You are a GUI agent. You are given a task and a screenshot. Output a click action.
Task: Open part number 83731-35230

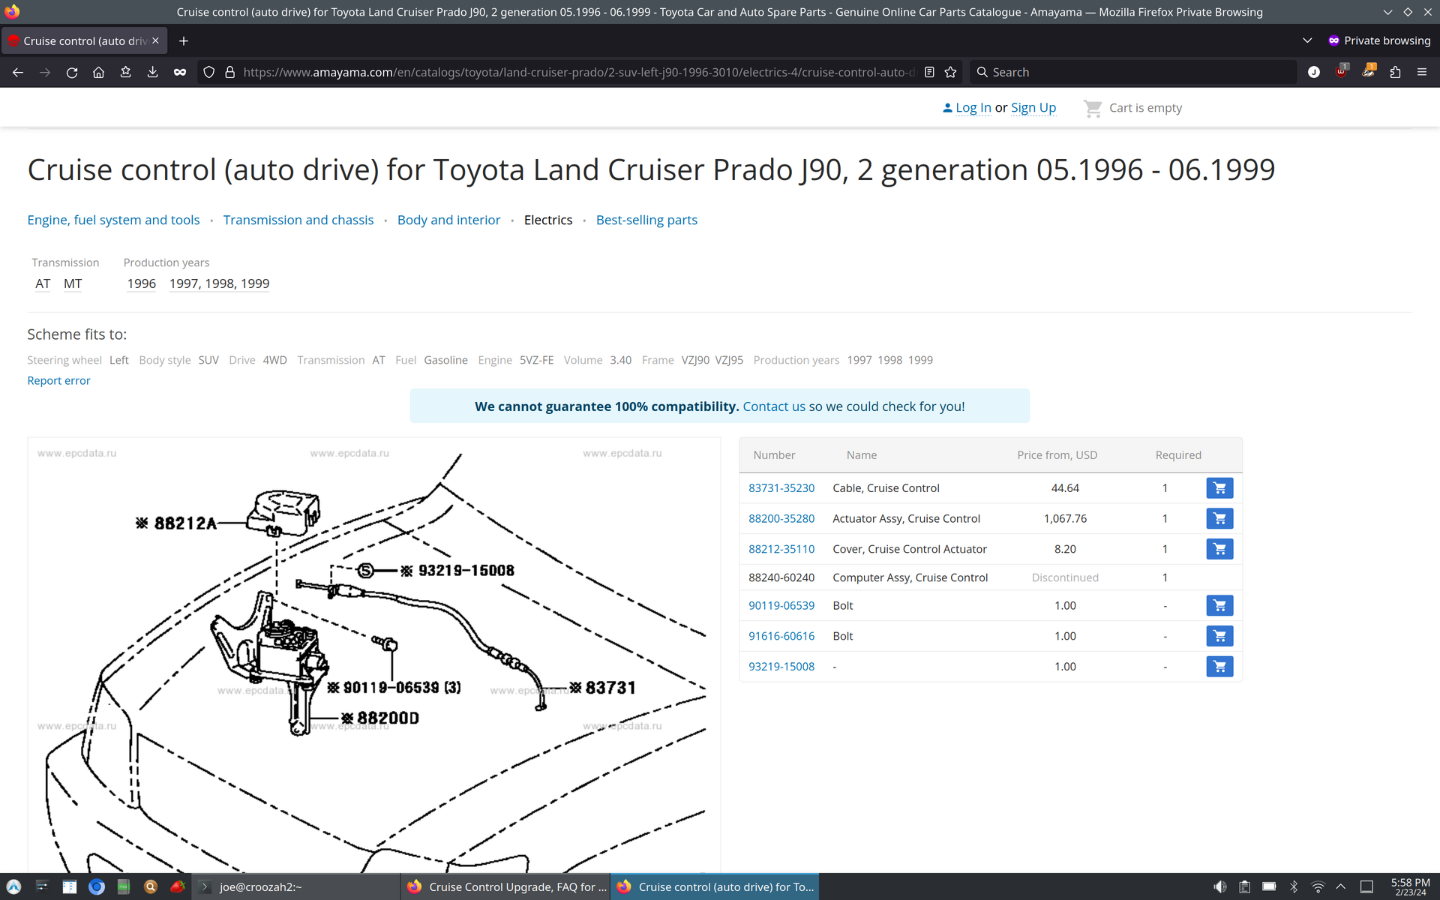click(x=781, y=488)
